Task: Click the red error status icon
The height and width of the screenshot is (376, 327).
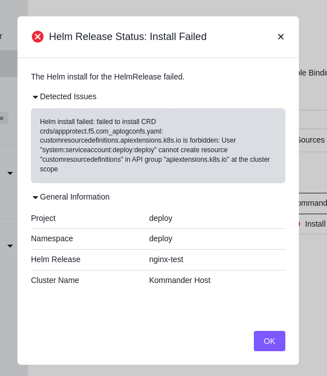Action: (38, 37)
